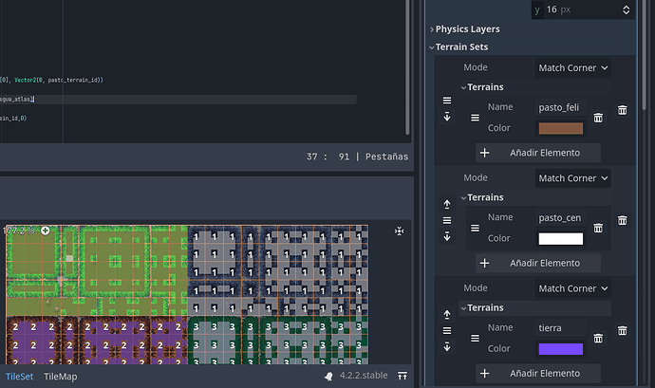Screen dimensions: 655x388
Task: Zoom in with the plus icon on atlas
Action: point(46,231)
